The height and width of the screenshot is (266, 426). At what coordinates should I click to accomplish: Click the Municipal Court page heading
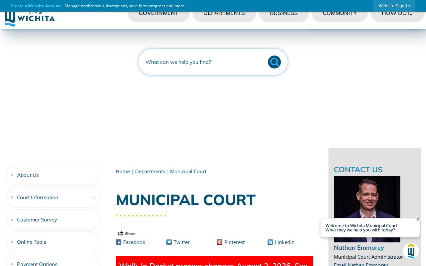186,200
